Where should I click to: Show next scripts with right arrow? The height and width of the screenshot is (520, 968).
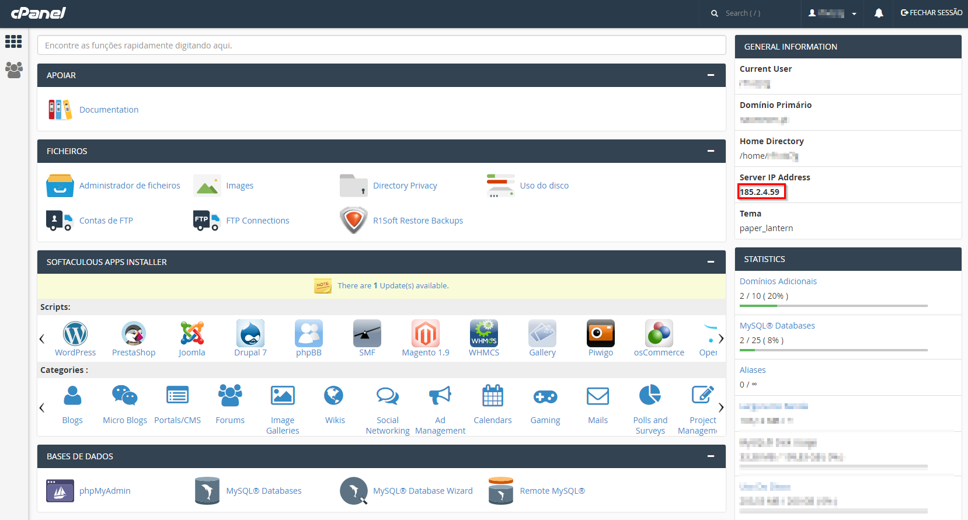721,338
